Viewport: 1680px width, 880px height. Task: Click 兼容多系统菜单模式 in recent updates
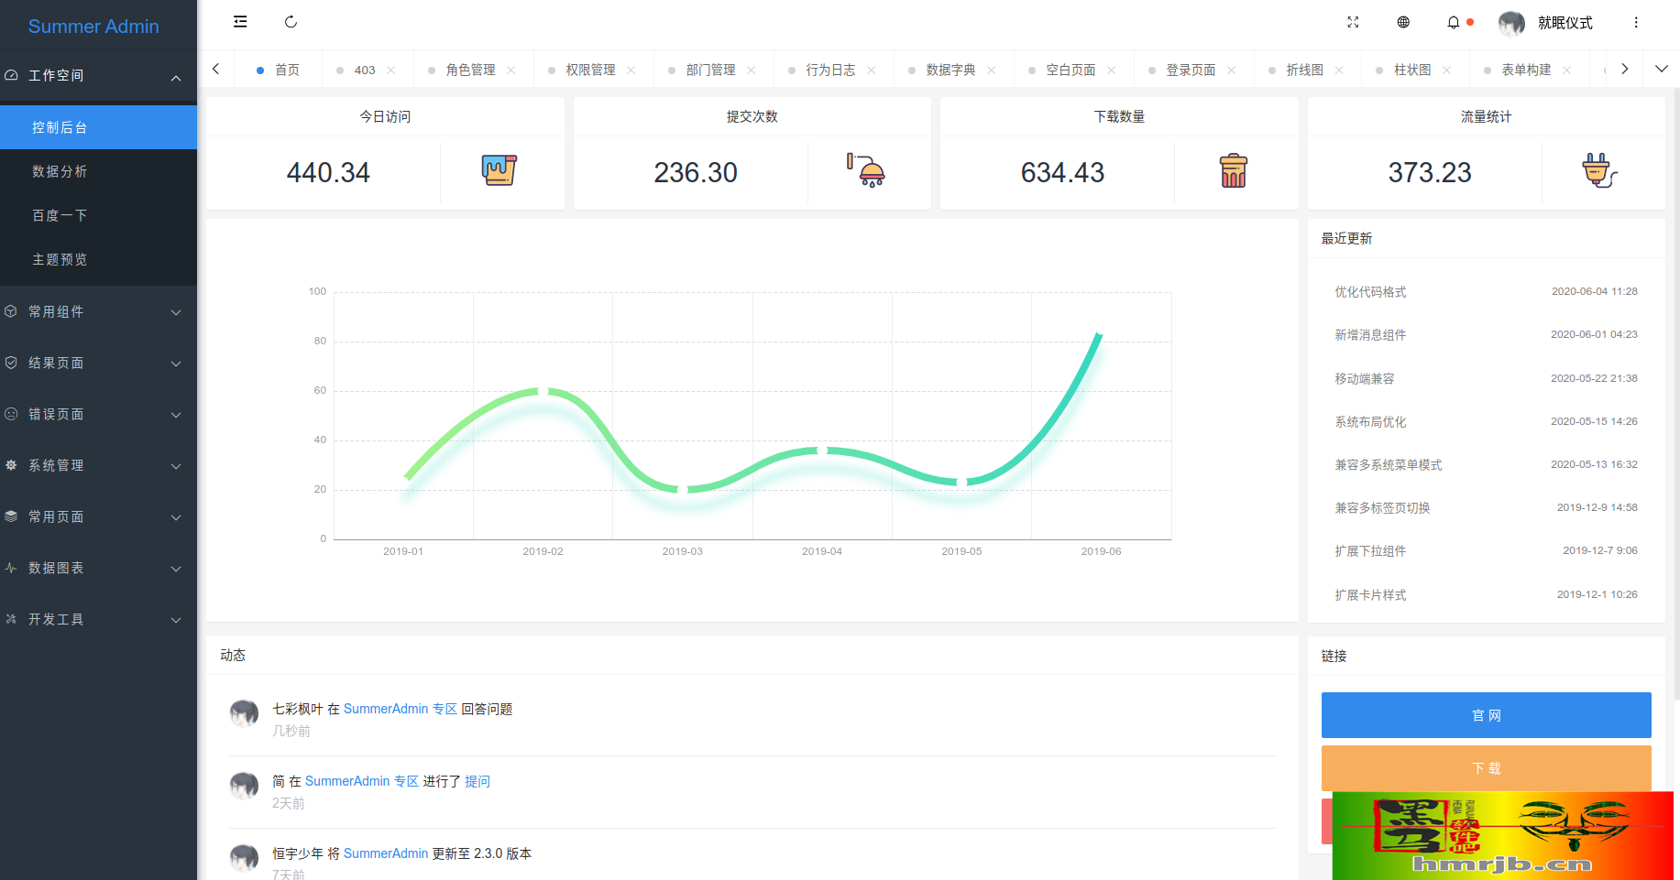pyautogui.click(x=1388, y=464)
